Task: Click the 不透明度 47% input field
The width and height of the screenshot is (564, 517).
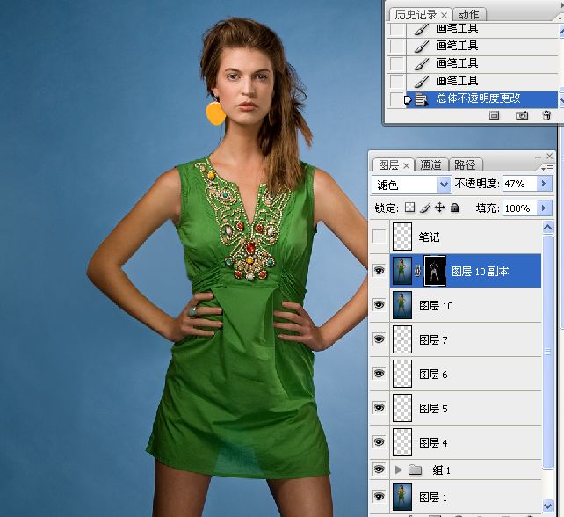Action: click(x=519, y=184)
